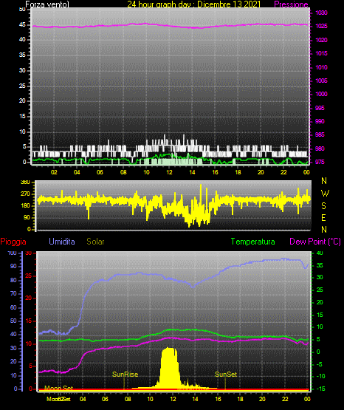Viewport: 344px width, 410px height.
Task: Click the pink pressure curve in top graph
Action: point(170,26)
